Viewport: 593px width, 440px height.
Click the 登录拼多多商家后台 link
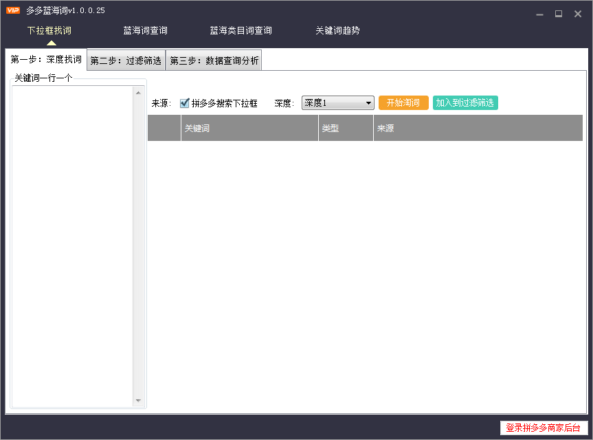coord(543,428)
